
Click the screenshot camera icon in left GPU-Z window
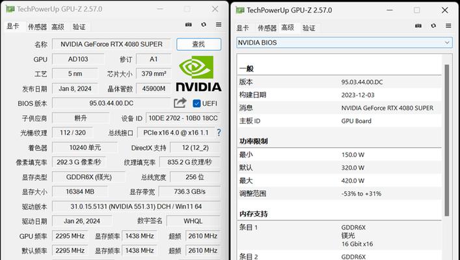tap(188, 25)
